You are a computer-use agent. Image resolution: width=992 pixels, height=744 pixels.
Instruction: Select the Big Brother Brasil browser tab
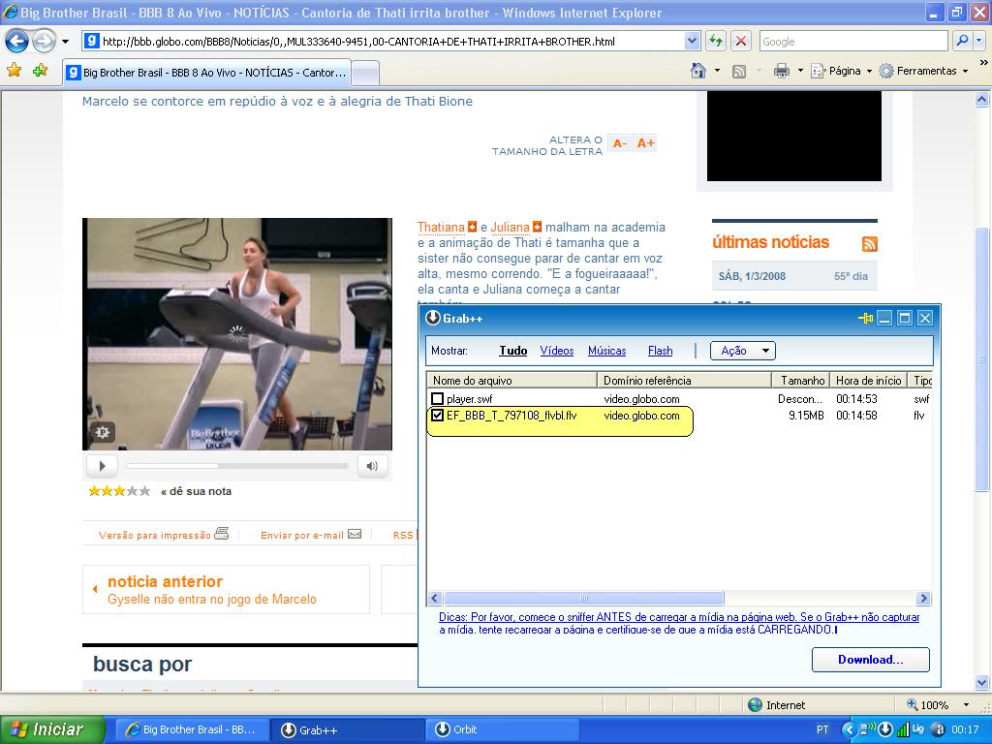point(207,73)
